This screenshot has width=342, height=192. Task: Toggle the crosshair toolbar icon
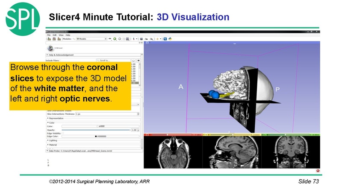click(157, 39)
